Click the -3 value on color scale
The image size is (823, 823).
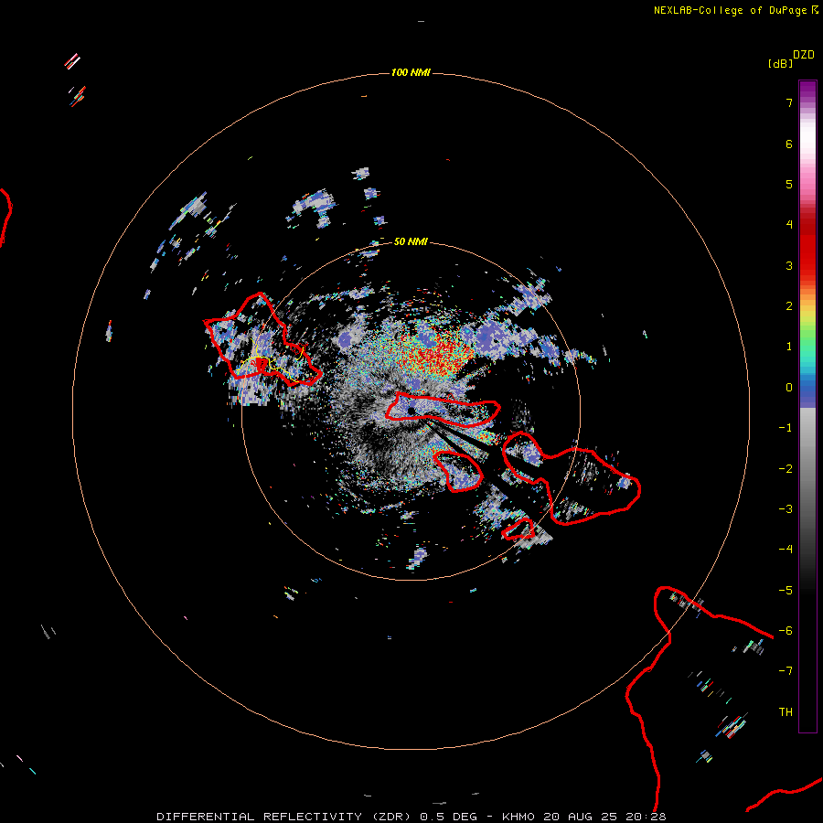pos(786,509)
